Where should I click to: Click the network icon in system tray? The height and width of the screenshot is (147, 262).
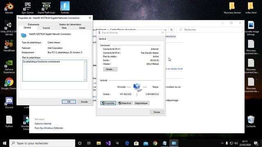pos(231,143)
